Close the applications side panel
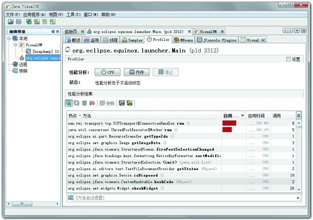This screenshot has height=220, width=313. [57, 31]
